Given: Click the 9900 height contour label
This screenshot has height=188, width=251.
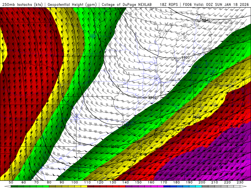Looking at the screenshot, I should pos(185,58).
